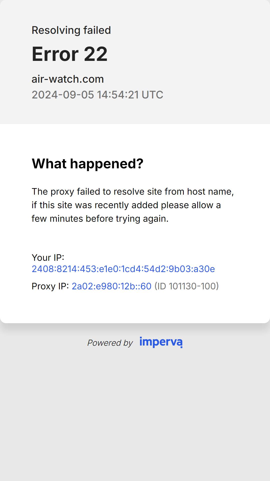The width and height of the screenshot is (270, 481).
Task: Click the line starting with The proxy failed
Action: [x=133, y=192]
